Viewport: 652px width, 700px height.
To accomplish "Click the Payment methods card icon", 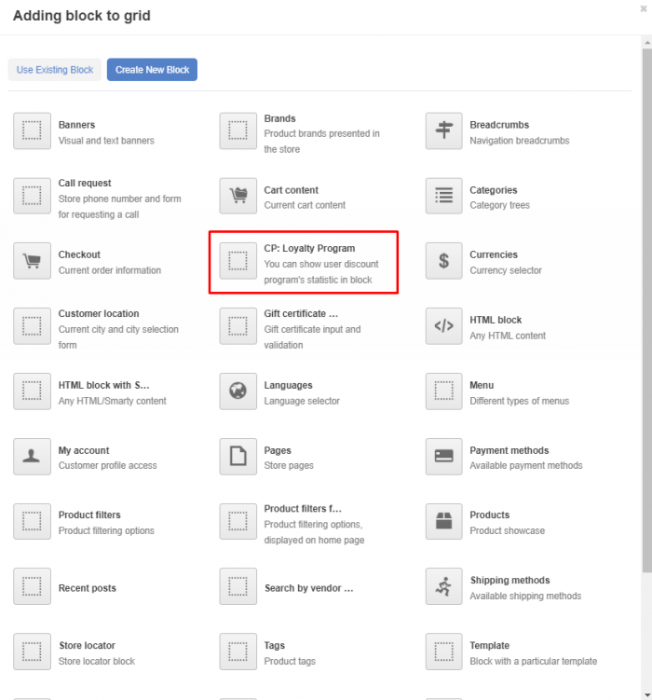I will (x=443, y=456).
